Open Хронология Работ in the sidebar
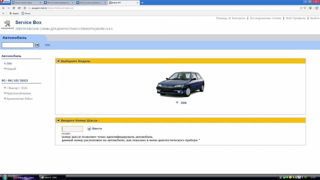The width and height of the screenshot is (320, 180). tap(19, 99)
